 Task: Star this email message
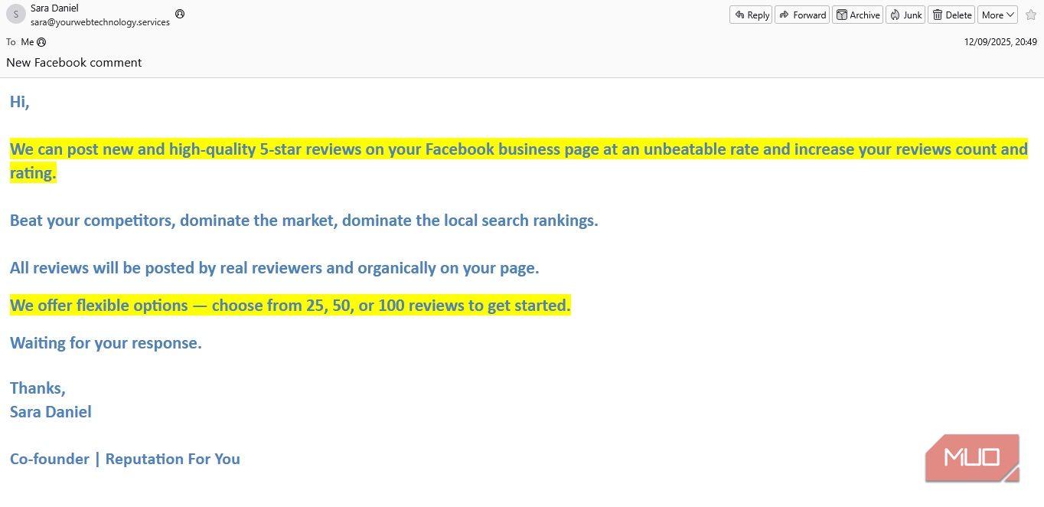point(1030,15)
